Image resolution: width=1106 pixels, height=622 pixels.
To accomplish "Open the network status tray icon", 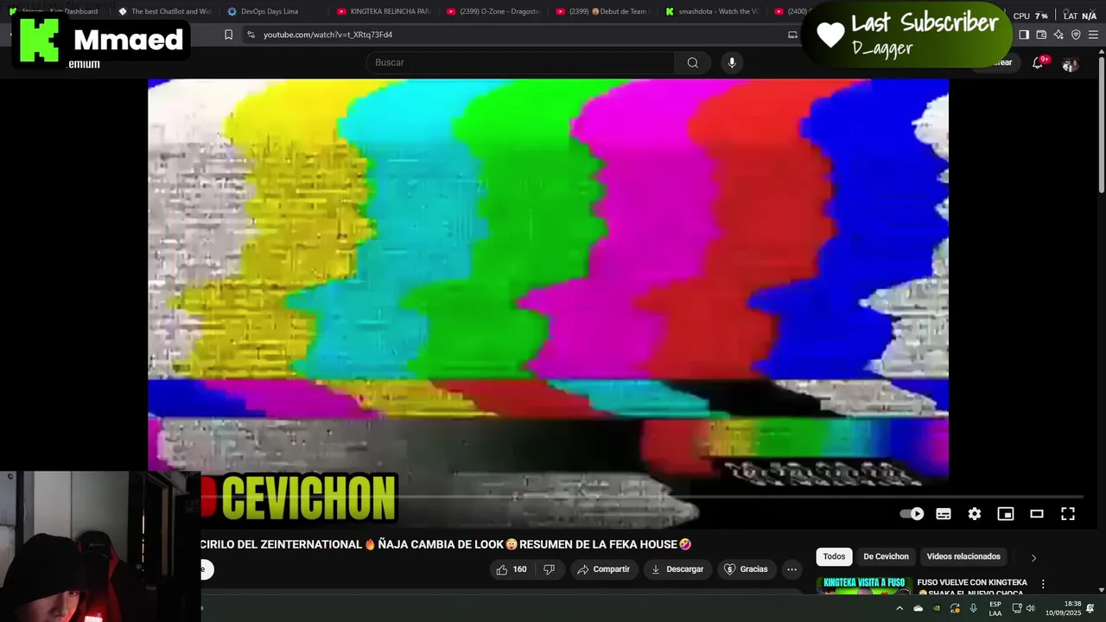I will (1017, 608).
